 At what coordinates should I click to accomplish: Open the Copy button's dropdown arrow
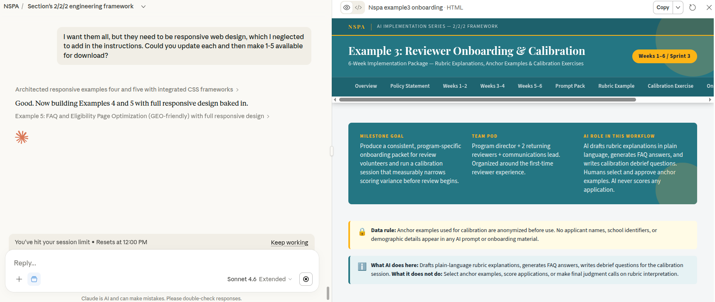point(678,7)
